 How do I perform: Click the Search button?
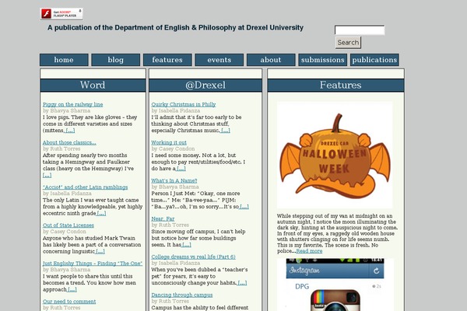pos(348,43)
